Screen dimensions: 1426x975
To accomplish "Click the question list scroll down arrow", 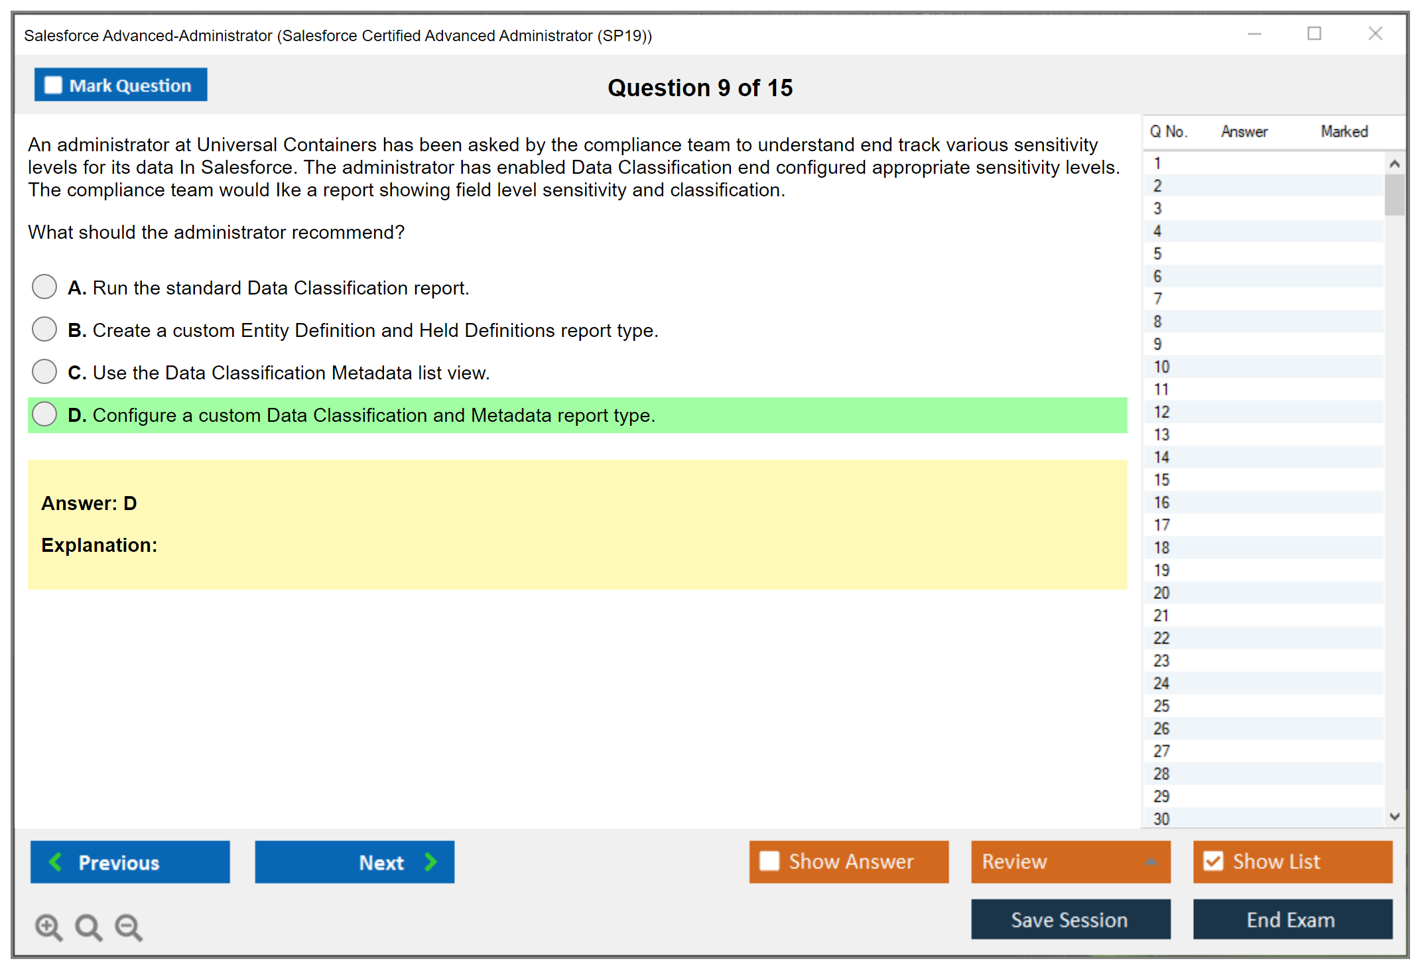I will click(1394, 816).
